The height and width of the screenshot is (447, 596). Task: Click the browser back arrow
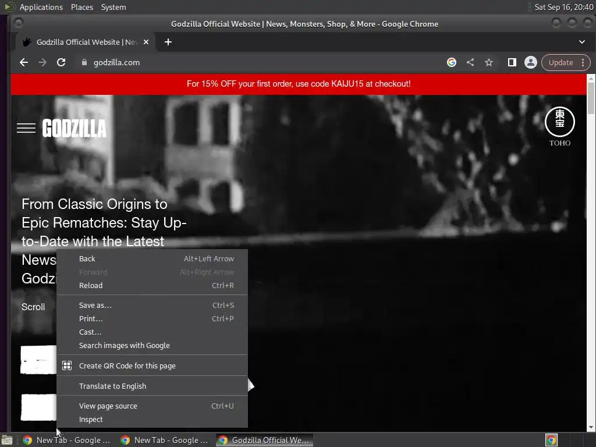pos(23,62)
